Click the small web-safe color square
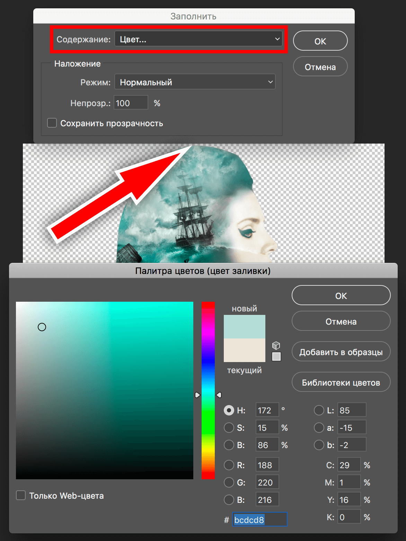 (x=276, y=357)
